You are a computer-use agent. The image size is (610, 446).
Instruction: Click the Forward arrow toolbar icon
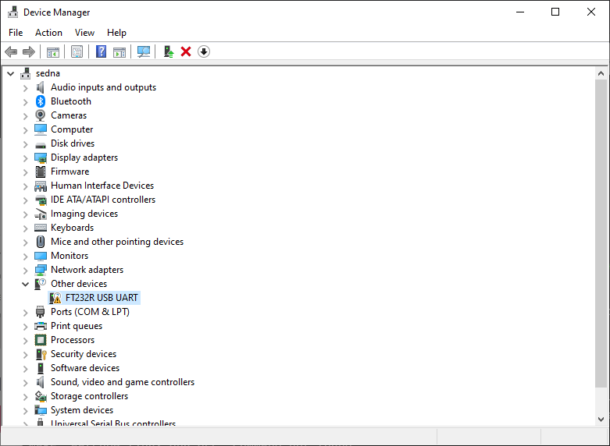coord(29,51)
